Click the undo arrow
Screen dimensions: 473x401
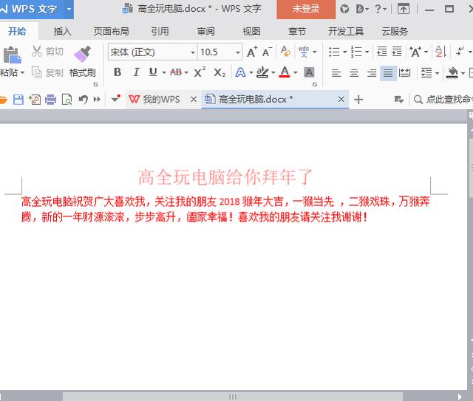click(x=83, y=99)
